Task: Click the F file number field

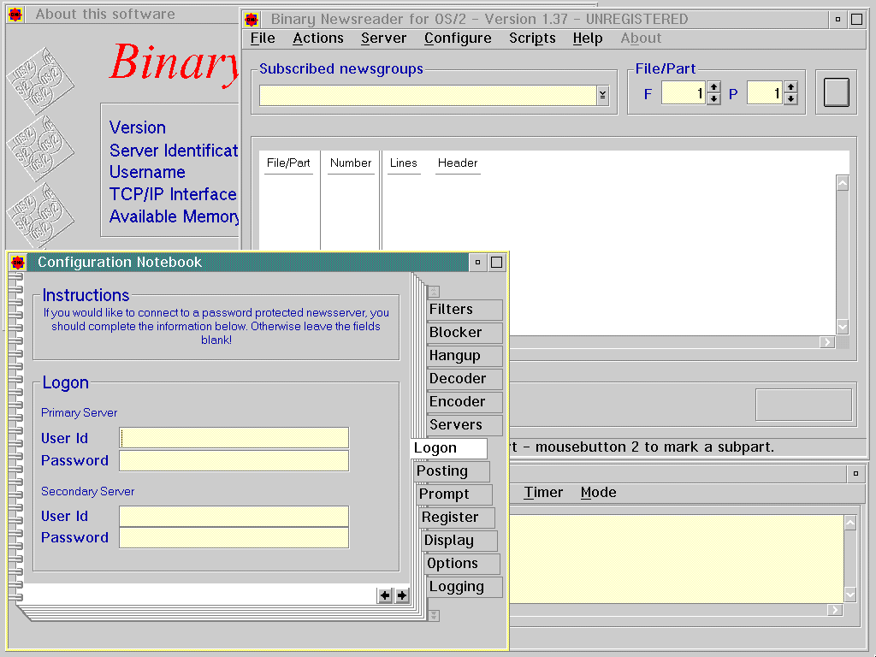Action: pos(684,93)
